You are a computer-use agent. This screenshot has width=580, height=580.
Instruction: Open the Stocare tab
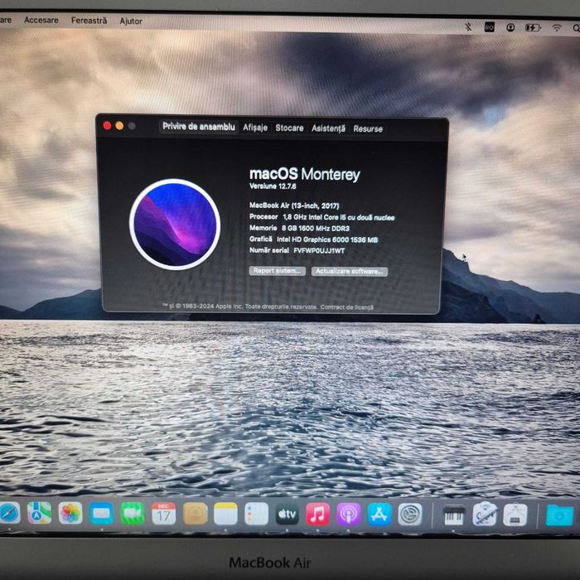click(289, 128)
